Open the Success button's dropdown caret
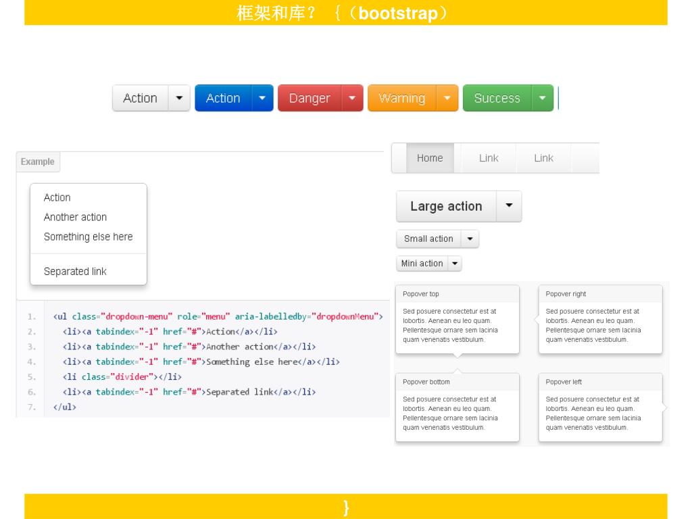This screenshot has width=692, height=519. tap(543, 98)
